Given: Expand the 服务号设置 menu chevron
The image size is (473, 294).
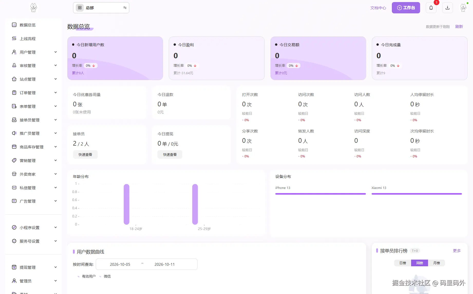Looking at the screenshot, I should pyautogui.click(x=55, y=241).
